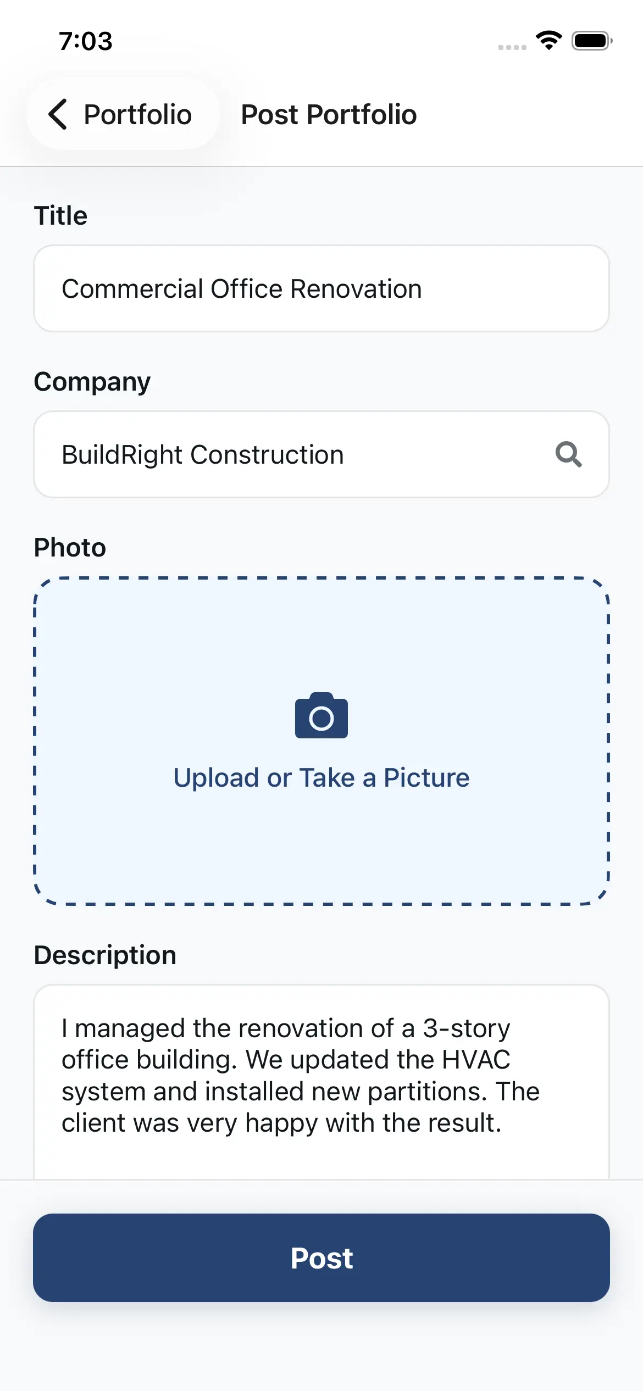Tap the battery icon in status bar
This screenshot has height=1391, width=643.
pyautogui.click(x=591, y=41)
